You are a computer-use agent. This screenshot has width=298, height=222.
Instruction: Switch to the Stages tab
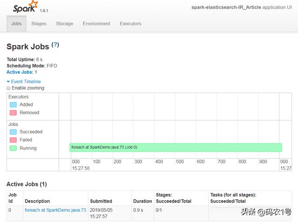point(39,24)
